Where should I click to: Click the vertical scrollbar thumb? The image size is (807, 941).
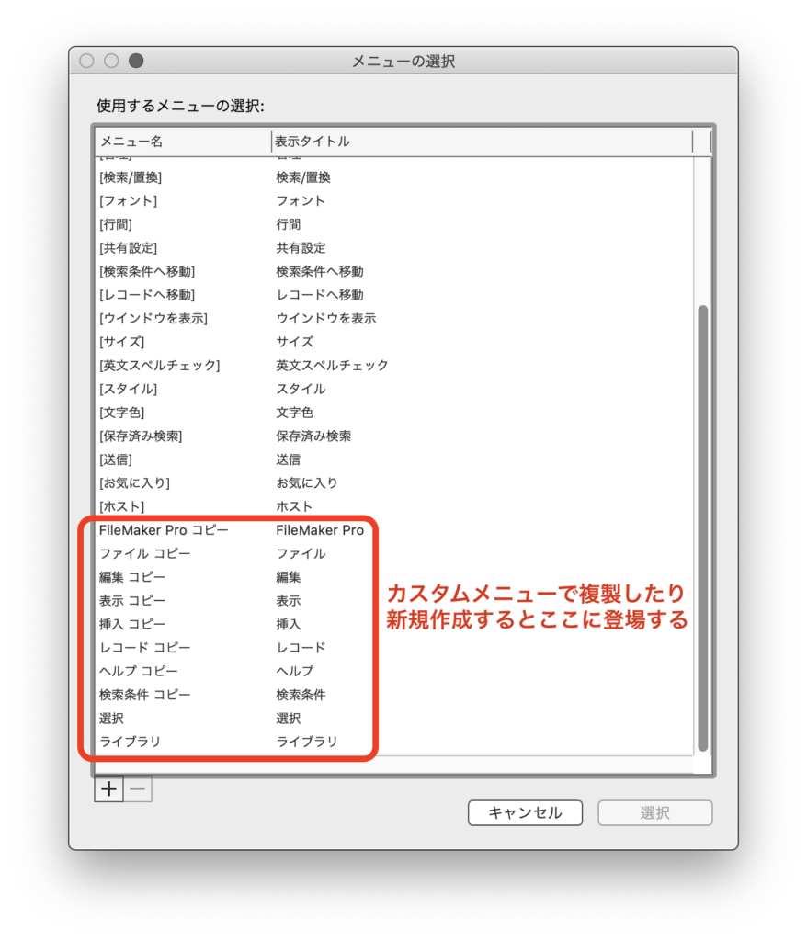pos(702,528)
